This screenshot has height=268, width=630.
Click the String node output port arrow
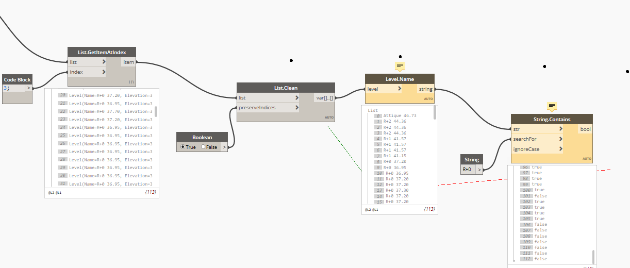pyautogui.click(x=479, y=169)
